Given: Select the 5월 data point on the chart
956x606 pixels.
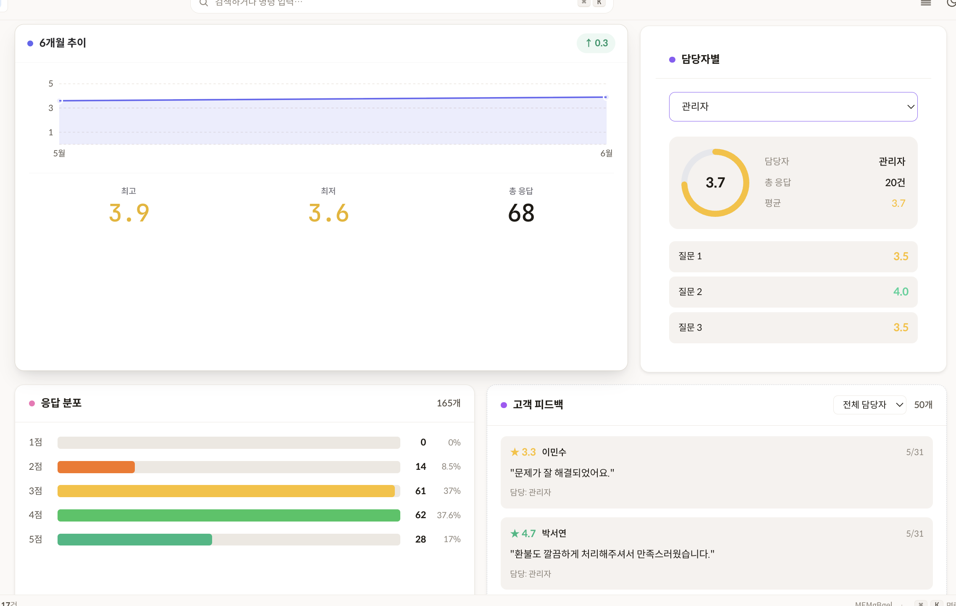Looking at the screenshot, I should click(60, 101).
